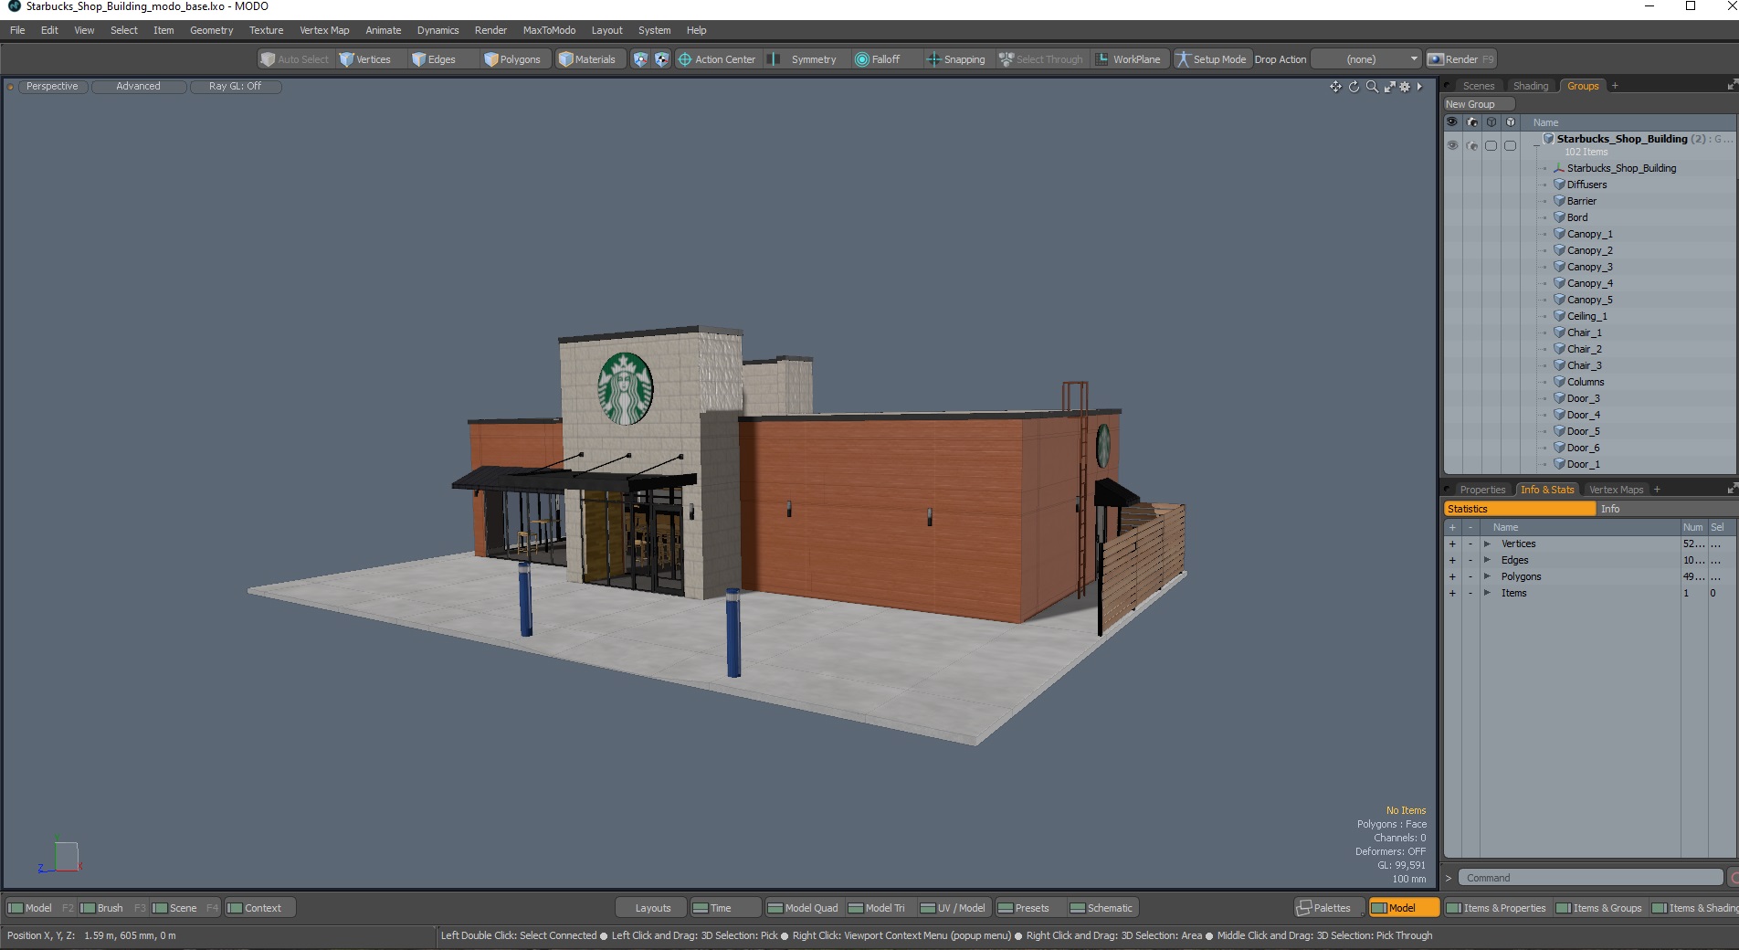Expand the Vertices statistics row

(1487, 544)
